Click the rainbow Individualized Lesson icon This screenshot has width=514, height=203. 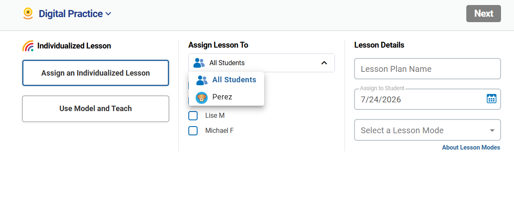28,46
